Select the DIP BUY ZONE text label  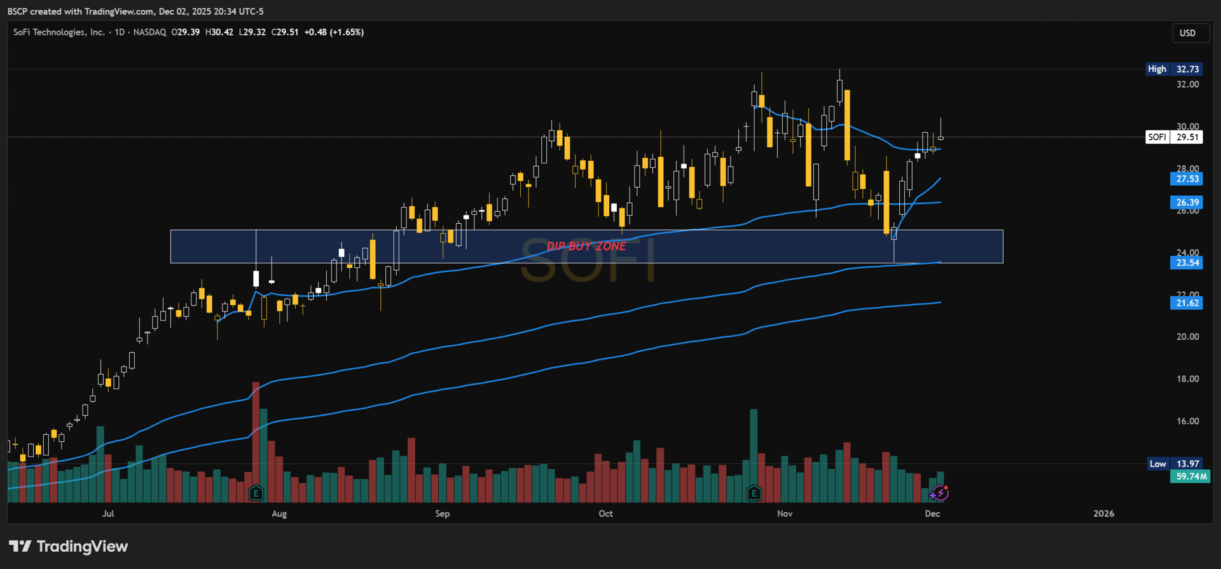[586, 246]
